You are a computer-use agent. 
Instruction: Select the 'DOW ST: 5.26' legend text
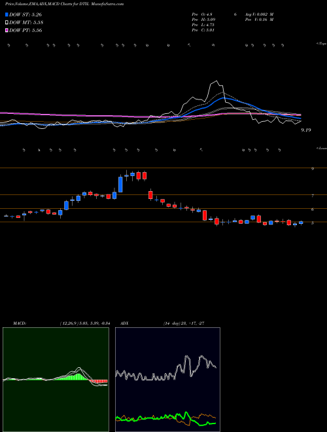26,14
